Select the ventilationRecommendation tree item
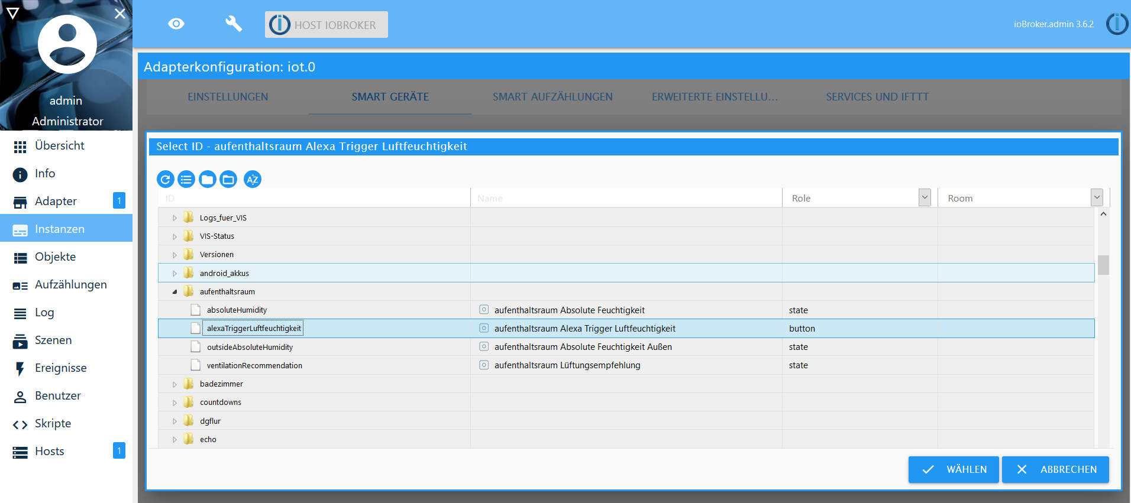The image size is (1131, 503). [x=254, y=365]
